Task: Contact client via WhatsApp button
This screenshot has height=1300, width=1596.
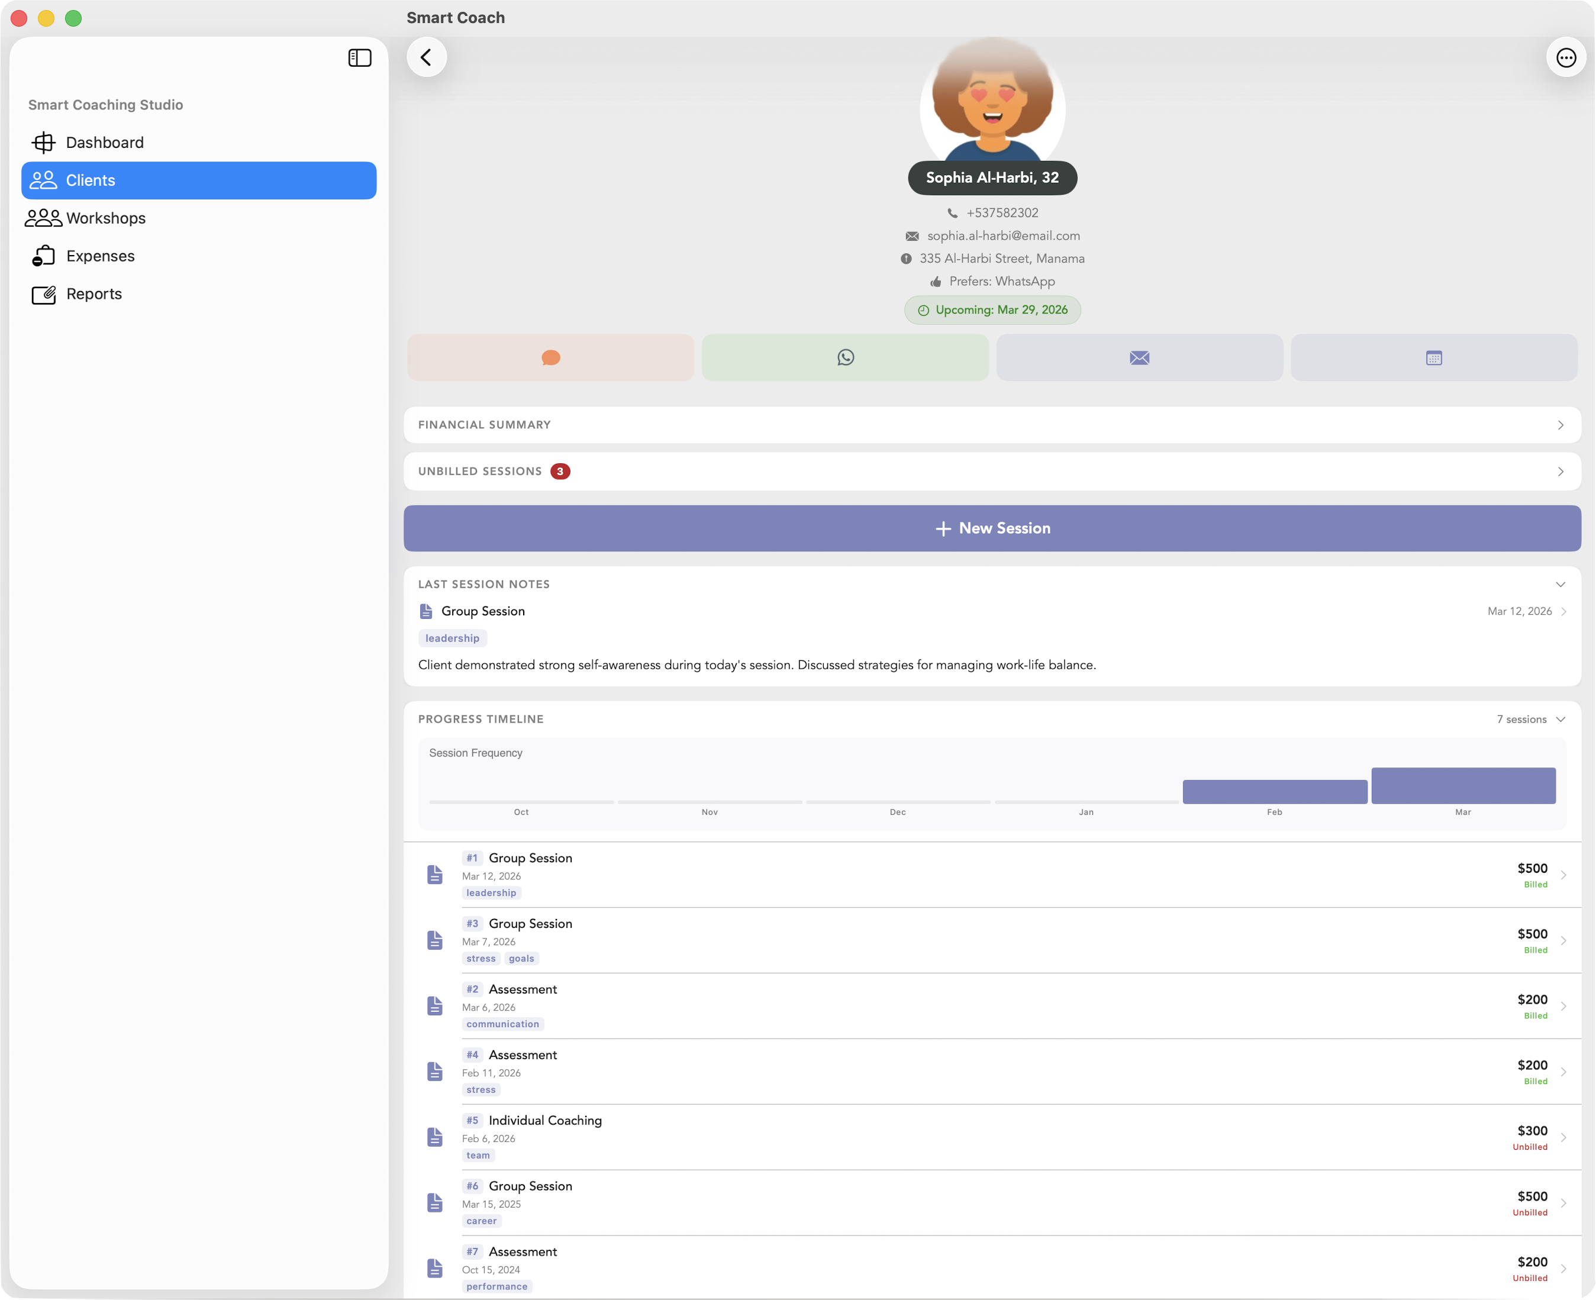Action: pyautogui.click(x=845, y=358)
